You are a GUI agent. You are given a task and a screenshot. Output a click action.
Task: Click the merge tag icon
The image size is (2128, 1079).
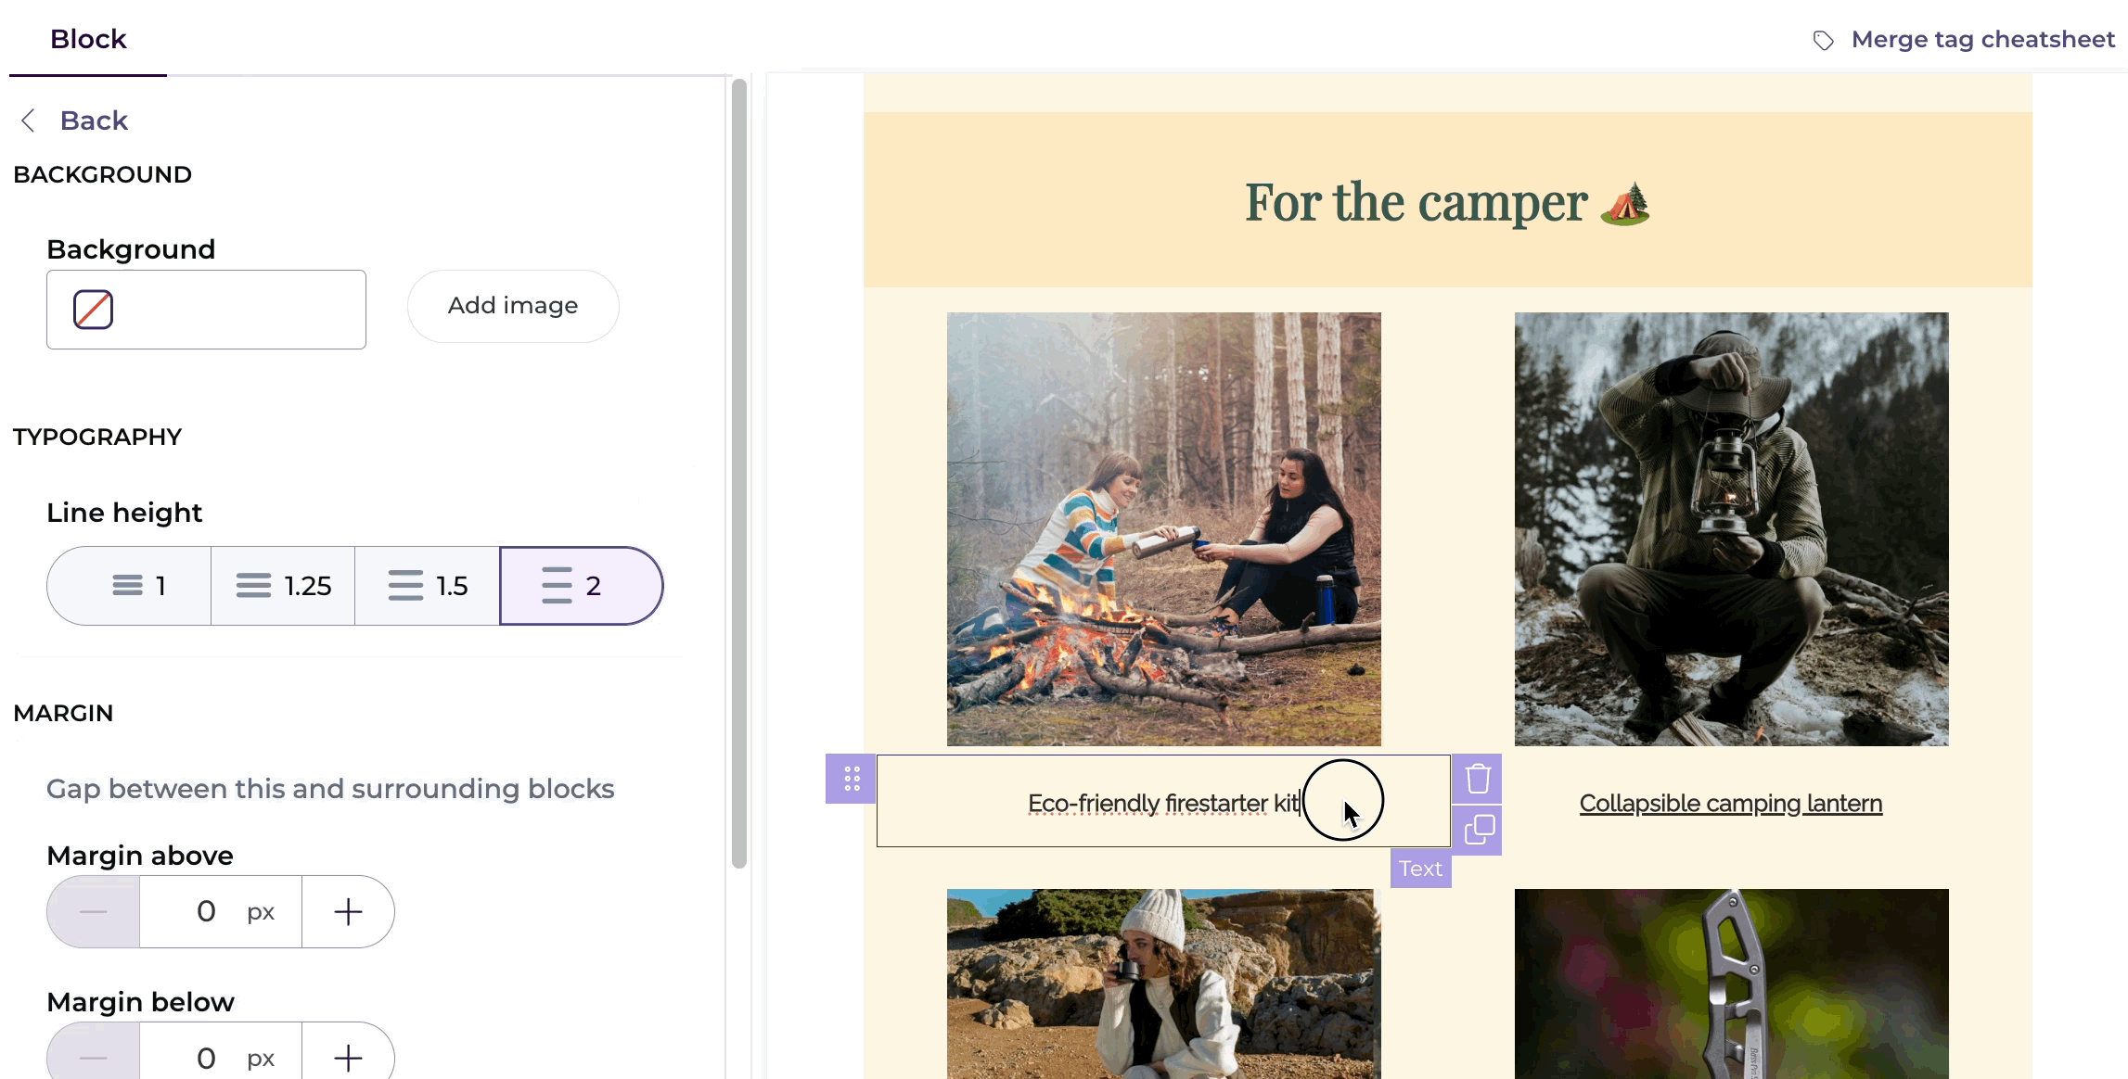[x=1823, y=40]
